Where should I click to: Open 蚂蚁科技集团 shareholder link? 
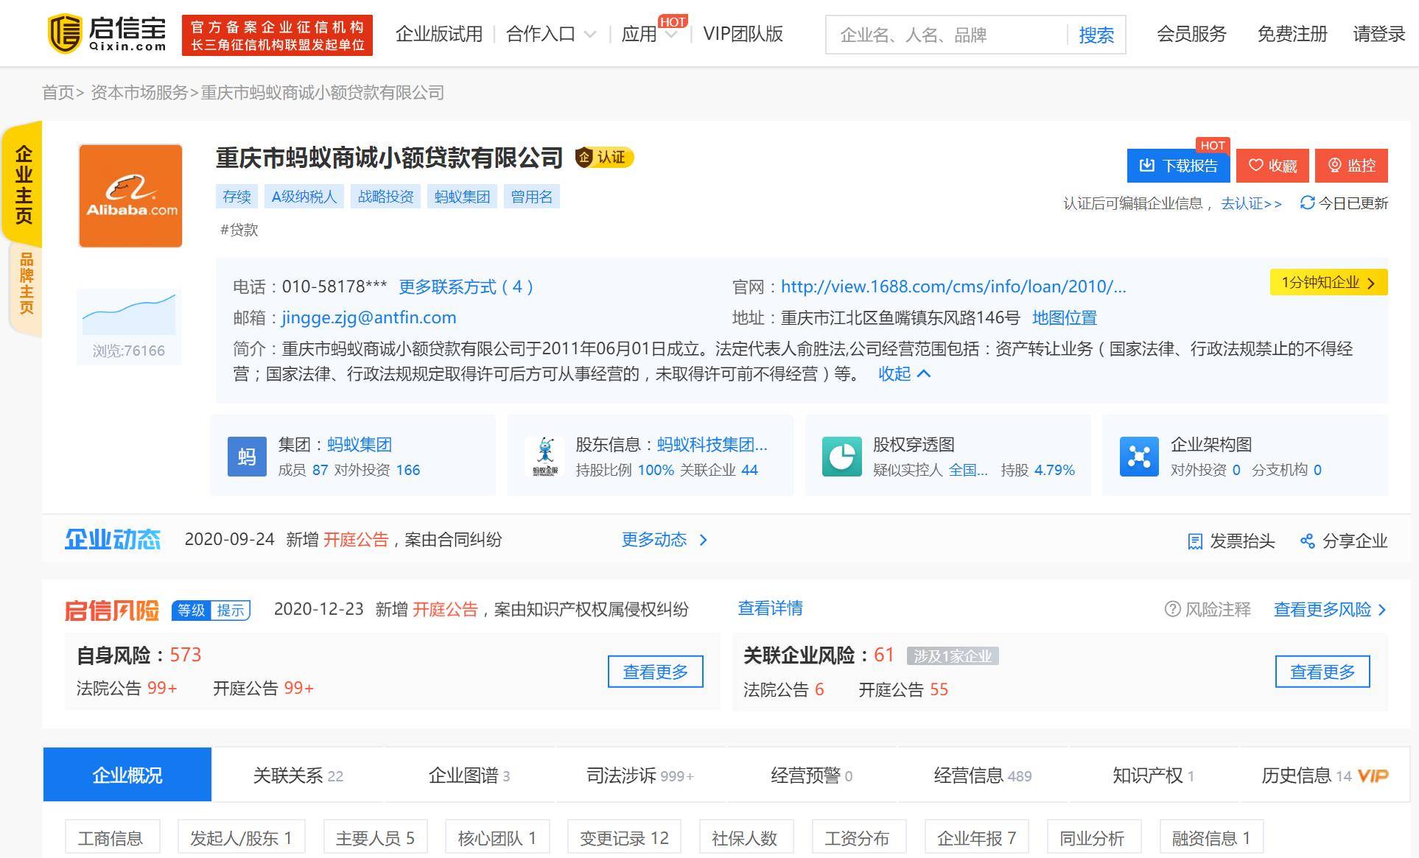[x=712, y=444]
